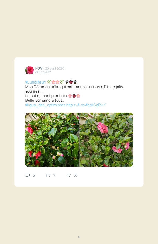Click the FOV display name

pyautogui.click(x=39, y=68)
